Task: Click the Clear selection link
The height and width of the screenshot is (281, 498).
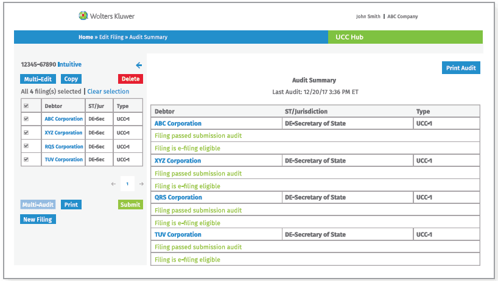Action: [x=108, y=92]
